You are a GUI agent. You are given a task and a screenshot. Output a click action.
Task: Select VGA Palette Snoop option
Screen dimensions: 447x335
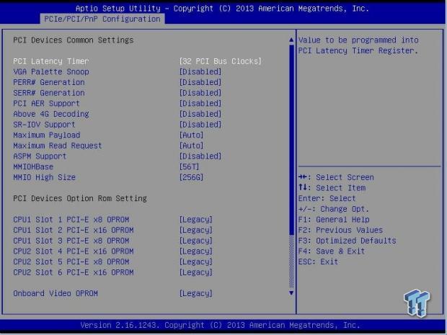pos(51,72)
